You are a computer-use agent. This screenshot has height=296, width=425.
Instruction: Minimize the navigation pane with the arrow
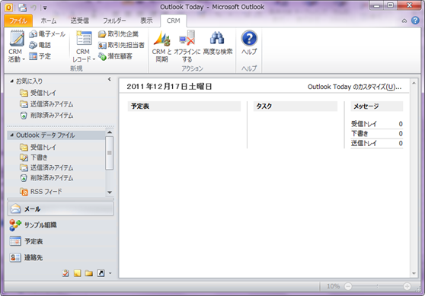pyautogui.click(x=109, y=79)
